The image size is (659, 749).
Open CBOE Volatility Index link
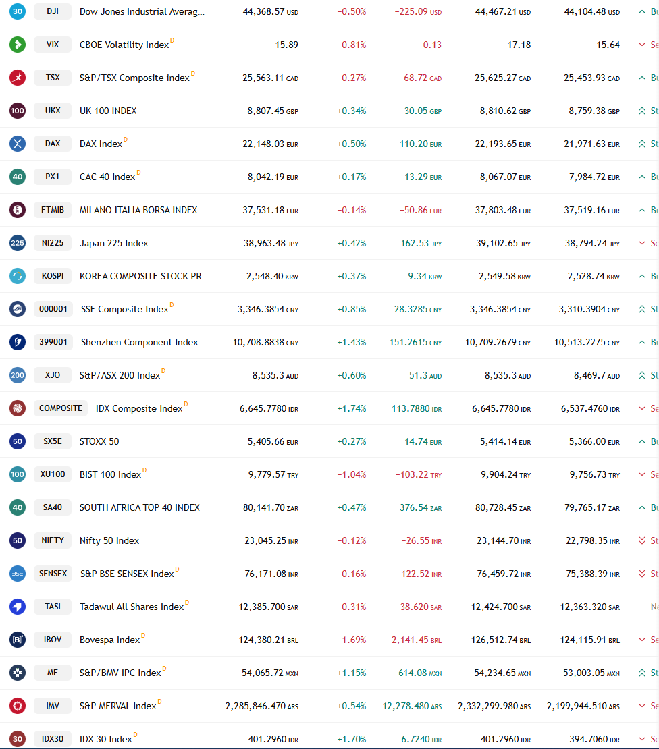[124, 45]
